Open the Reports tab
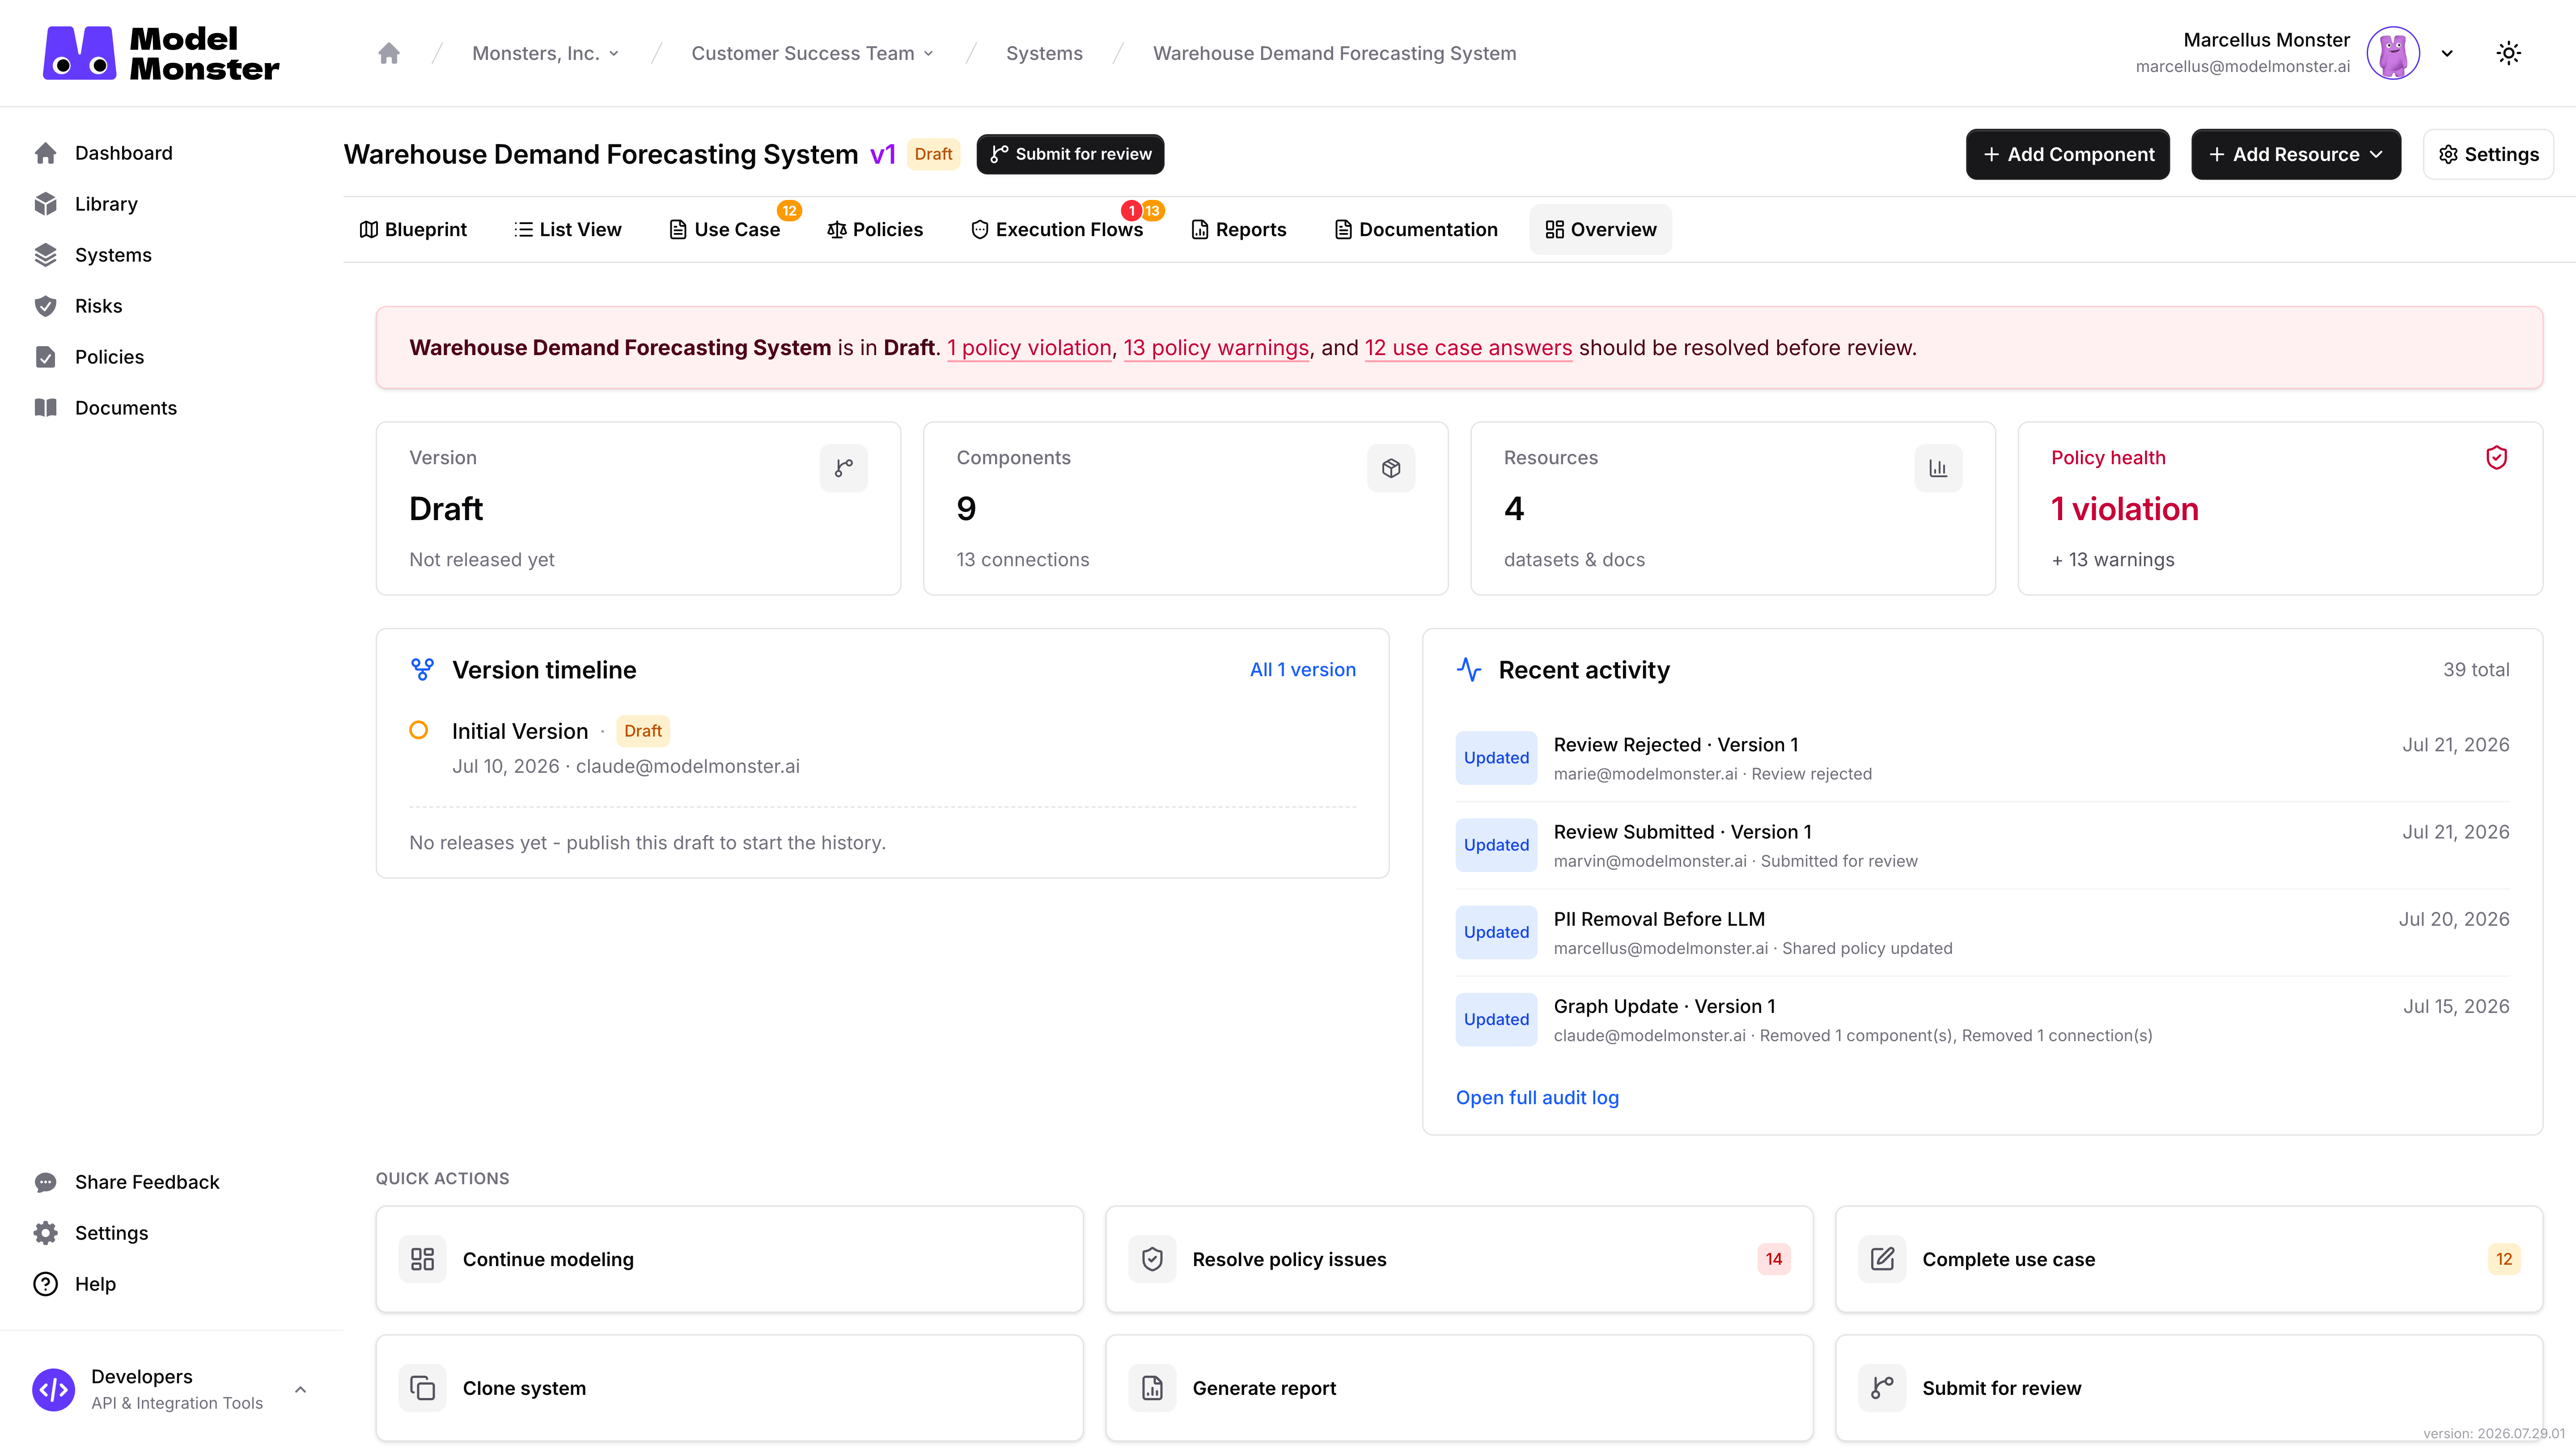Screen dimensions: 2576x1449 (1239, 229)
